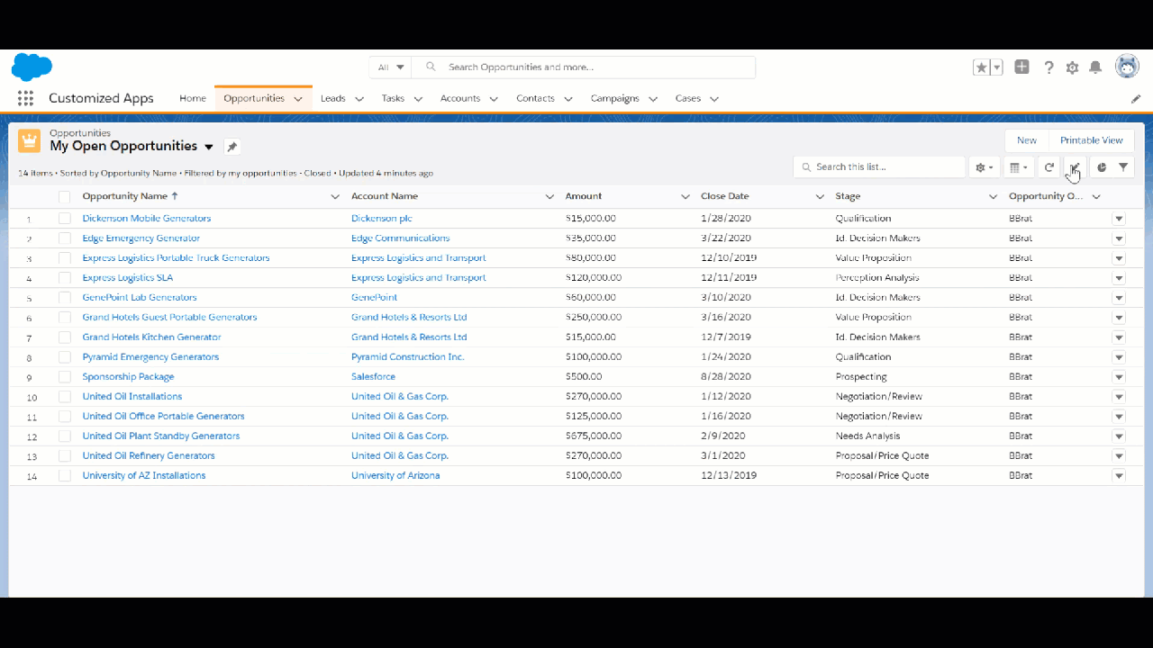Open Salesforce Help with the question mark

[x=1049, y=67]
